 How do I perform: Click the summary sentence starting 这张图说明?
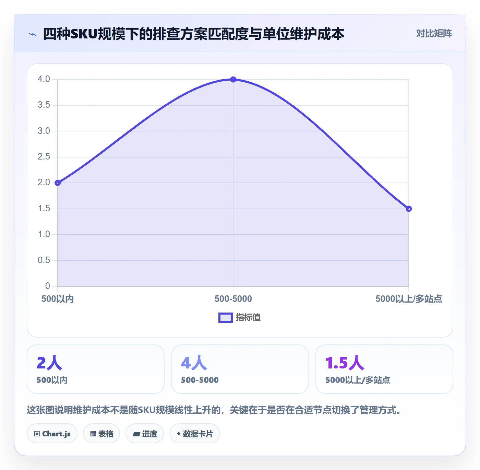click(x=214, y=410)
